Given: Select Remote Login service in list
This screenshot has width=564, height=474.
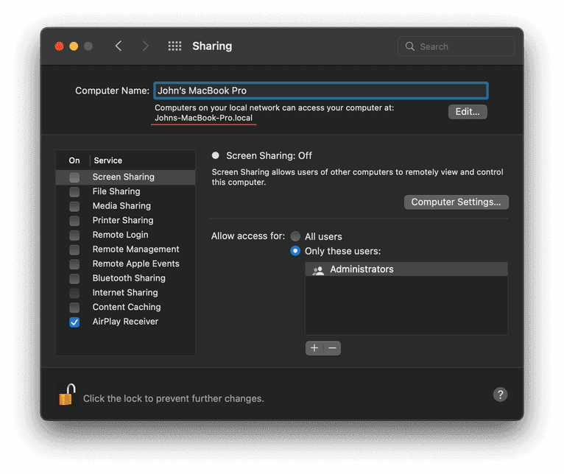Looking at the screenshot, I should 120,235.
